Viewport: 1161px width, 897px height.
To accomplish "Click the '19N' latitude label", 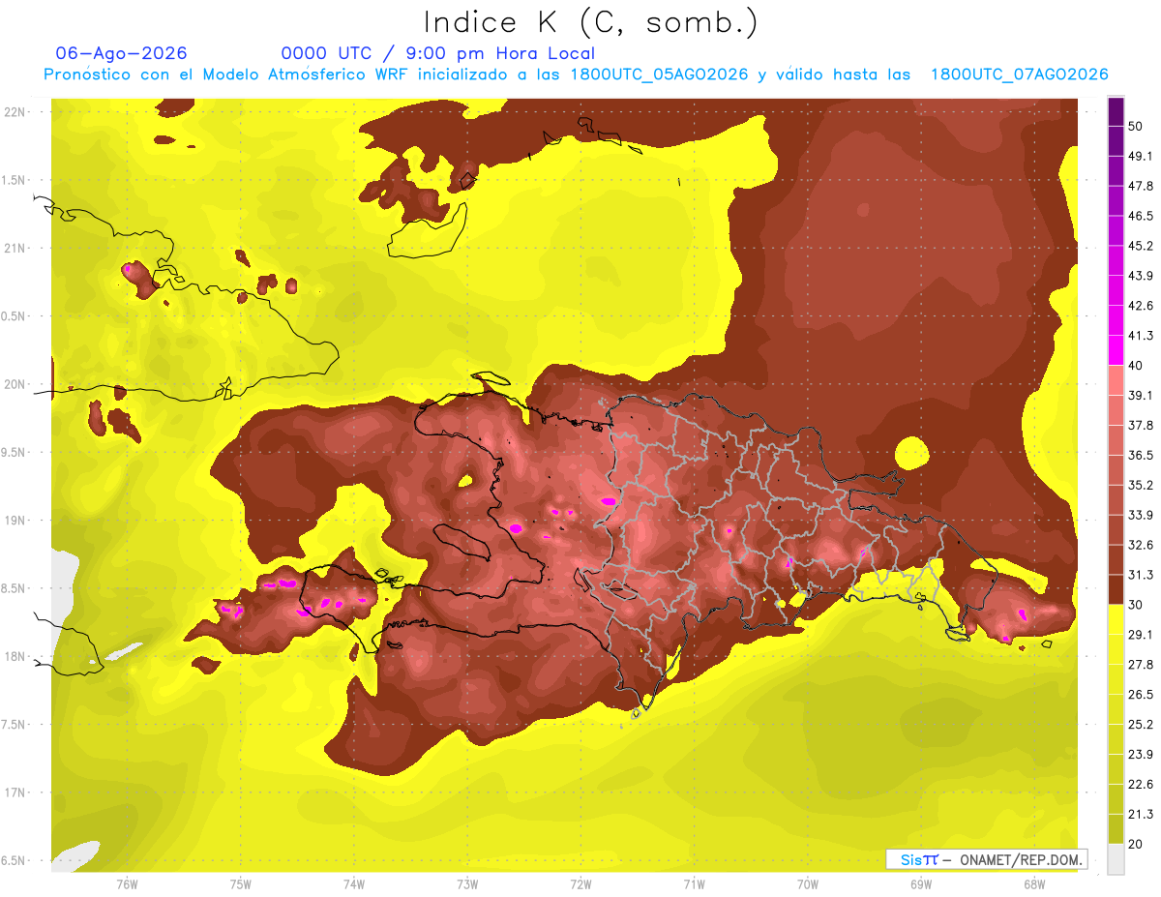I will point(15,521).
